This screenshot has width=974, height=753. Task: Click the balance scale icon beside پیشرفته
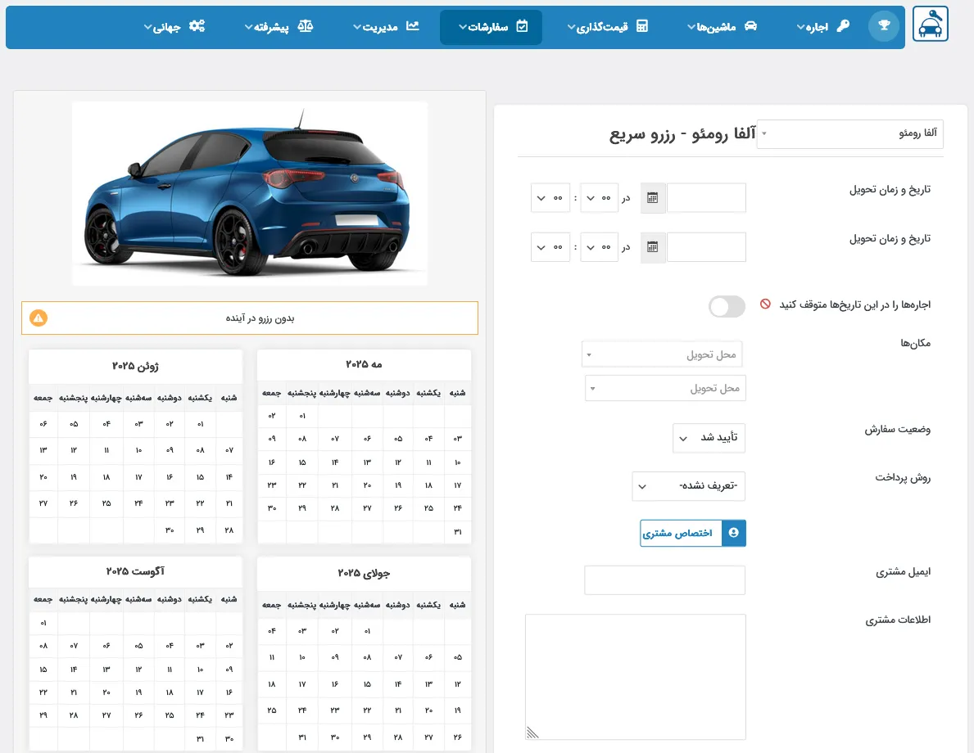click(305, 26)
